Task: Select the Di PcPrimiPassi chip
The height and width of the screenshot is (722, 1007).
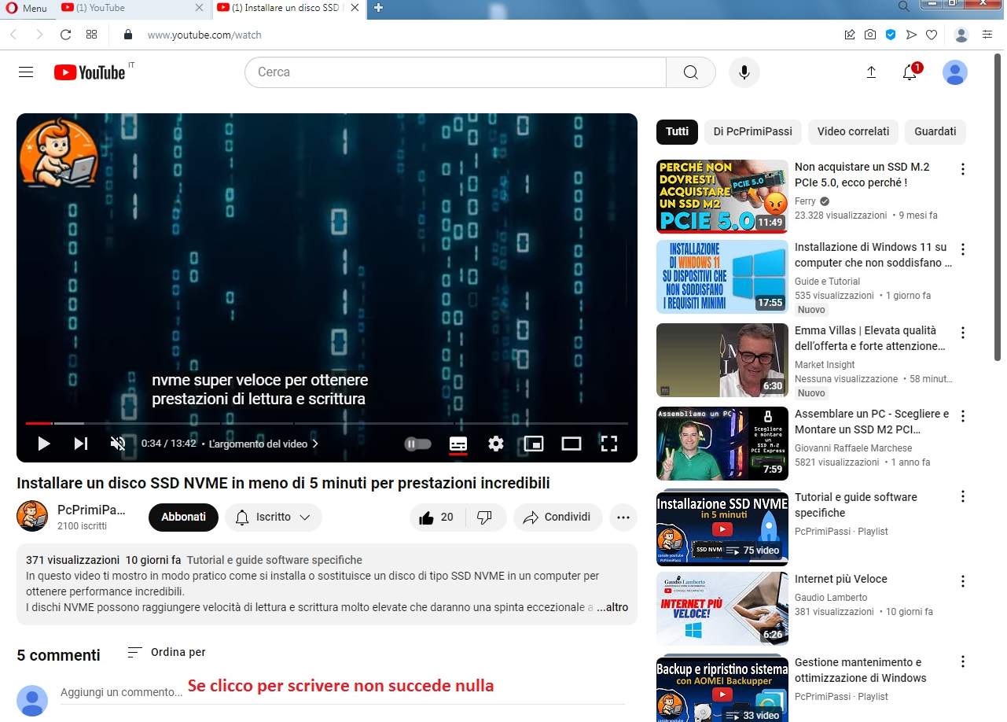Action: [x=752, y=131]
